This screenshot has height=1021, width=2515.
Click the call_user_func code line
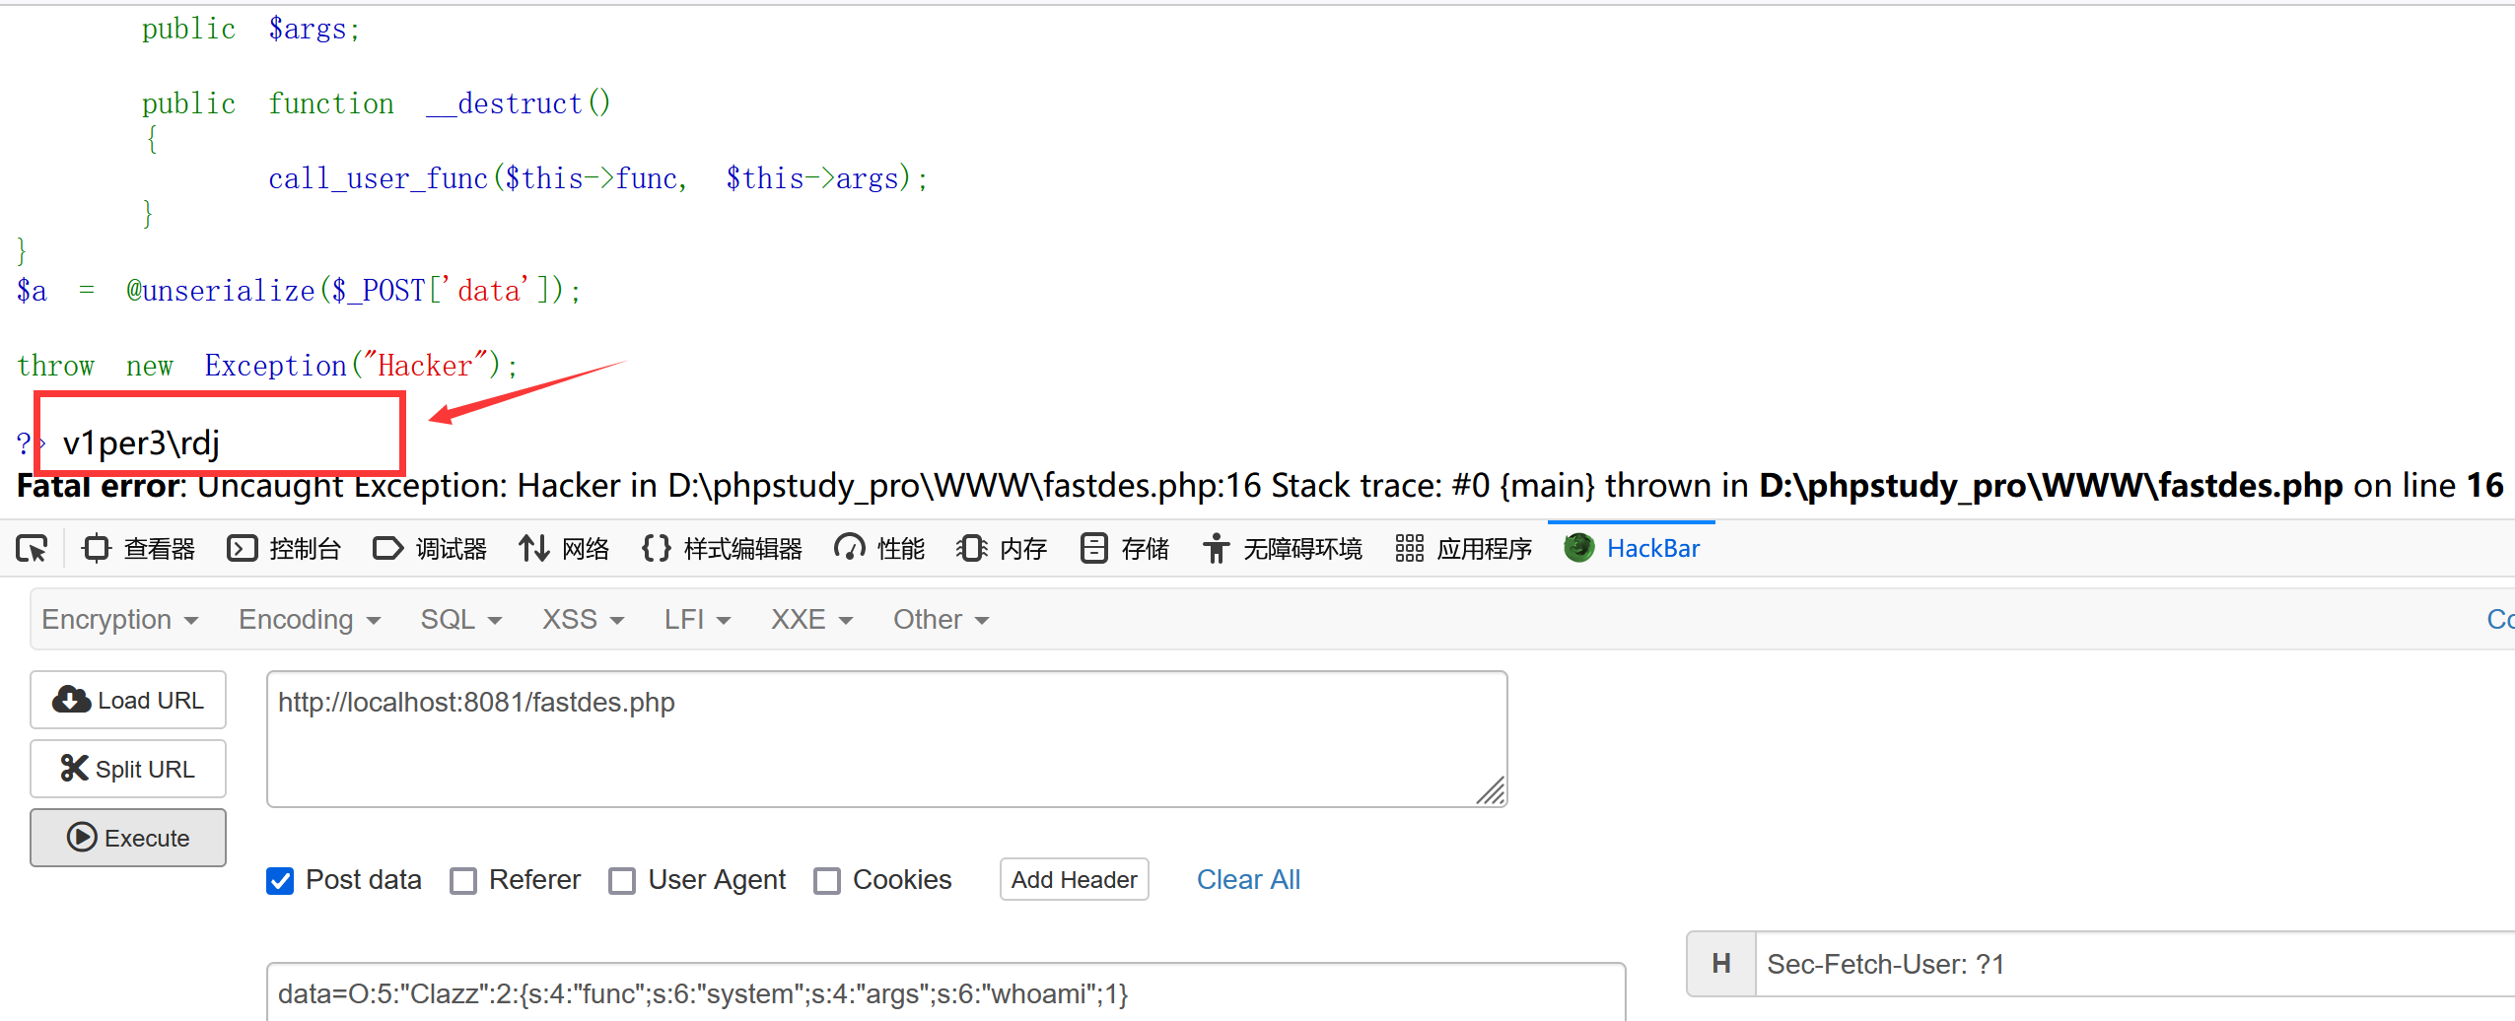tap(597, 178)
